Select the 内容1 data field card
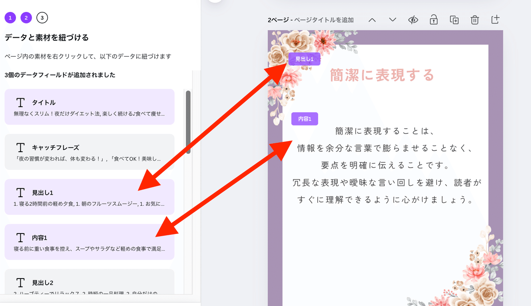Screen dimensions: 531x306 (89, 242)
